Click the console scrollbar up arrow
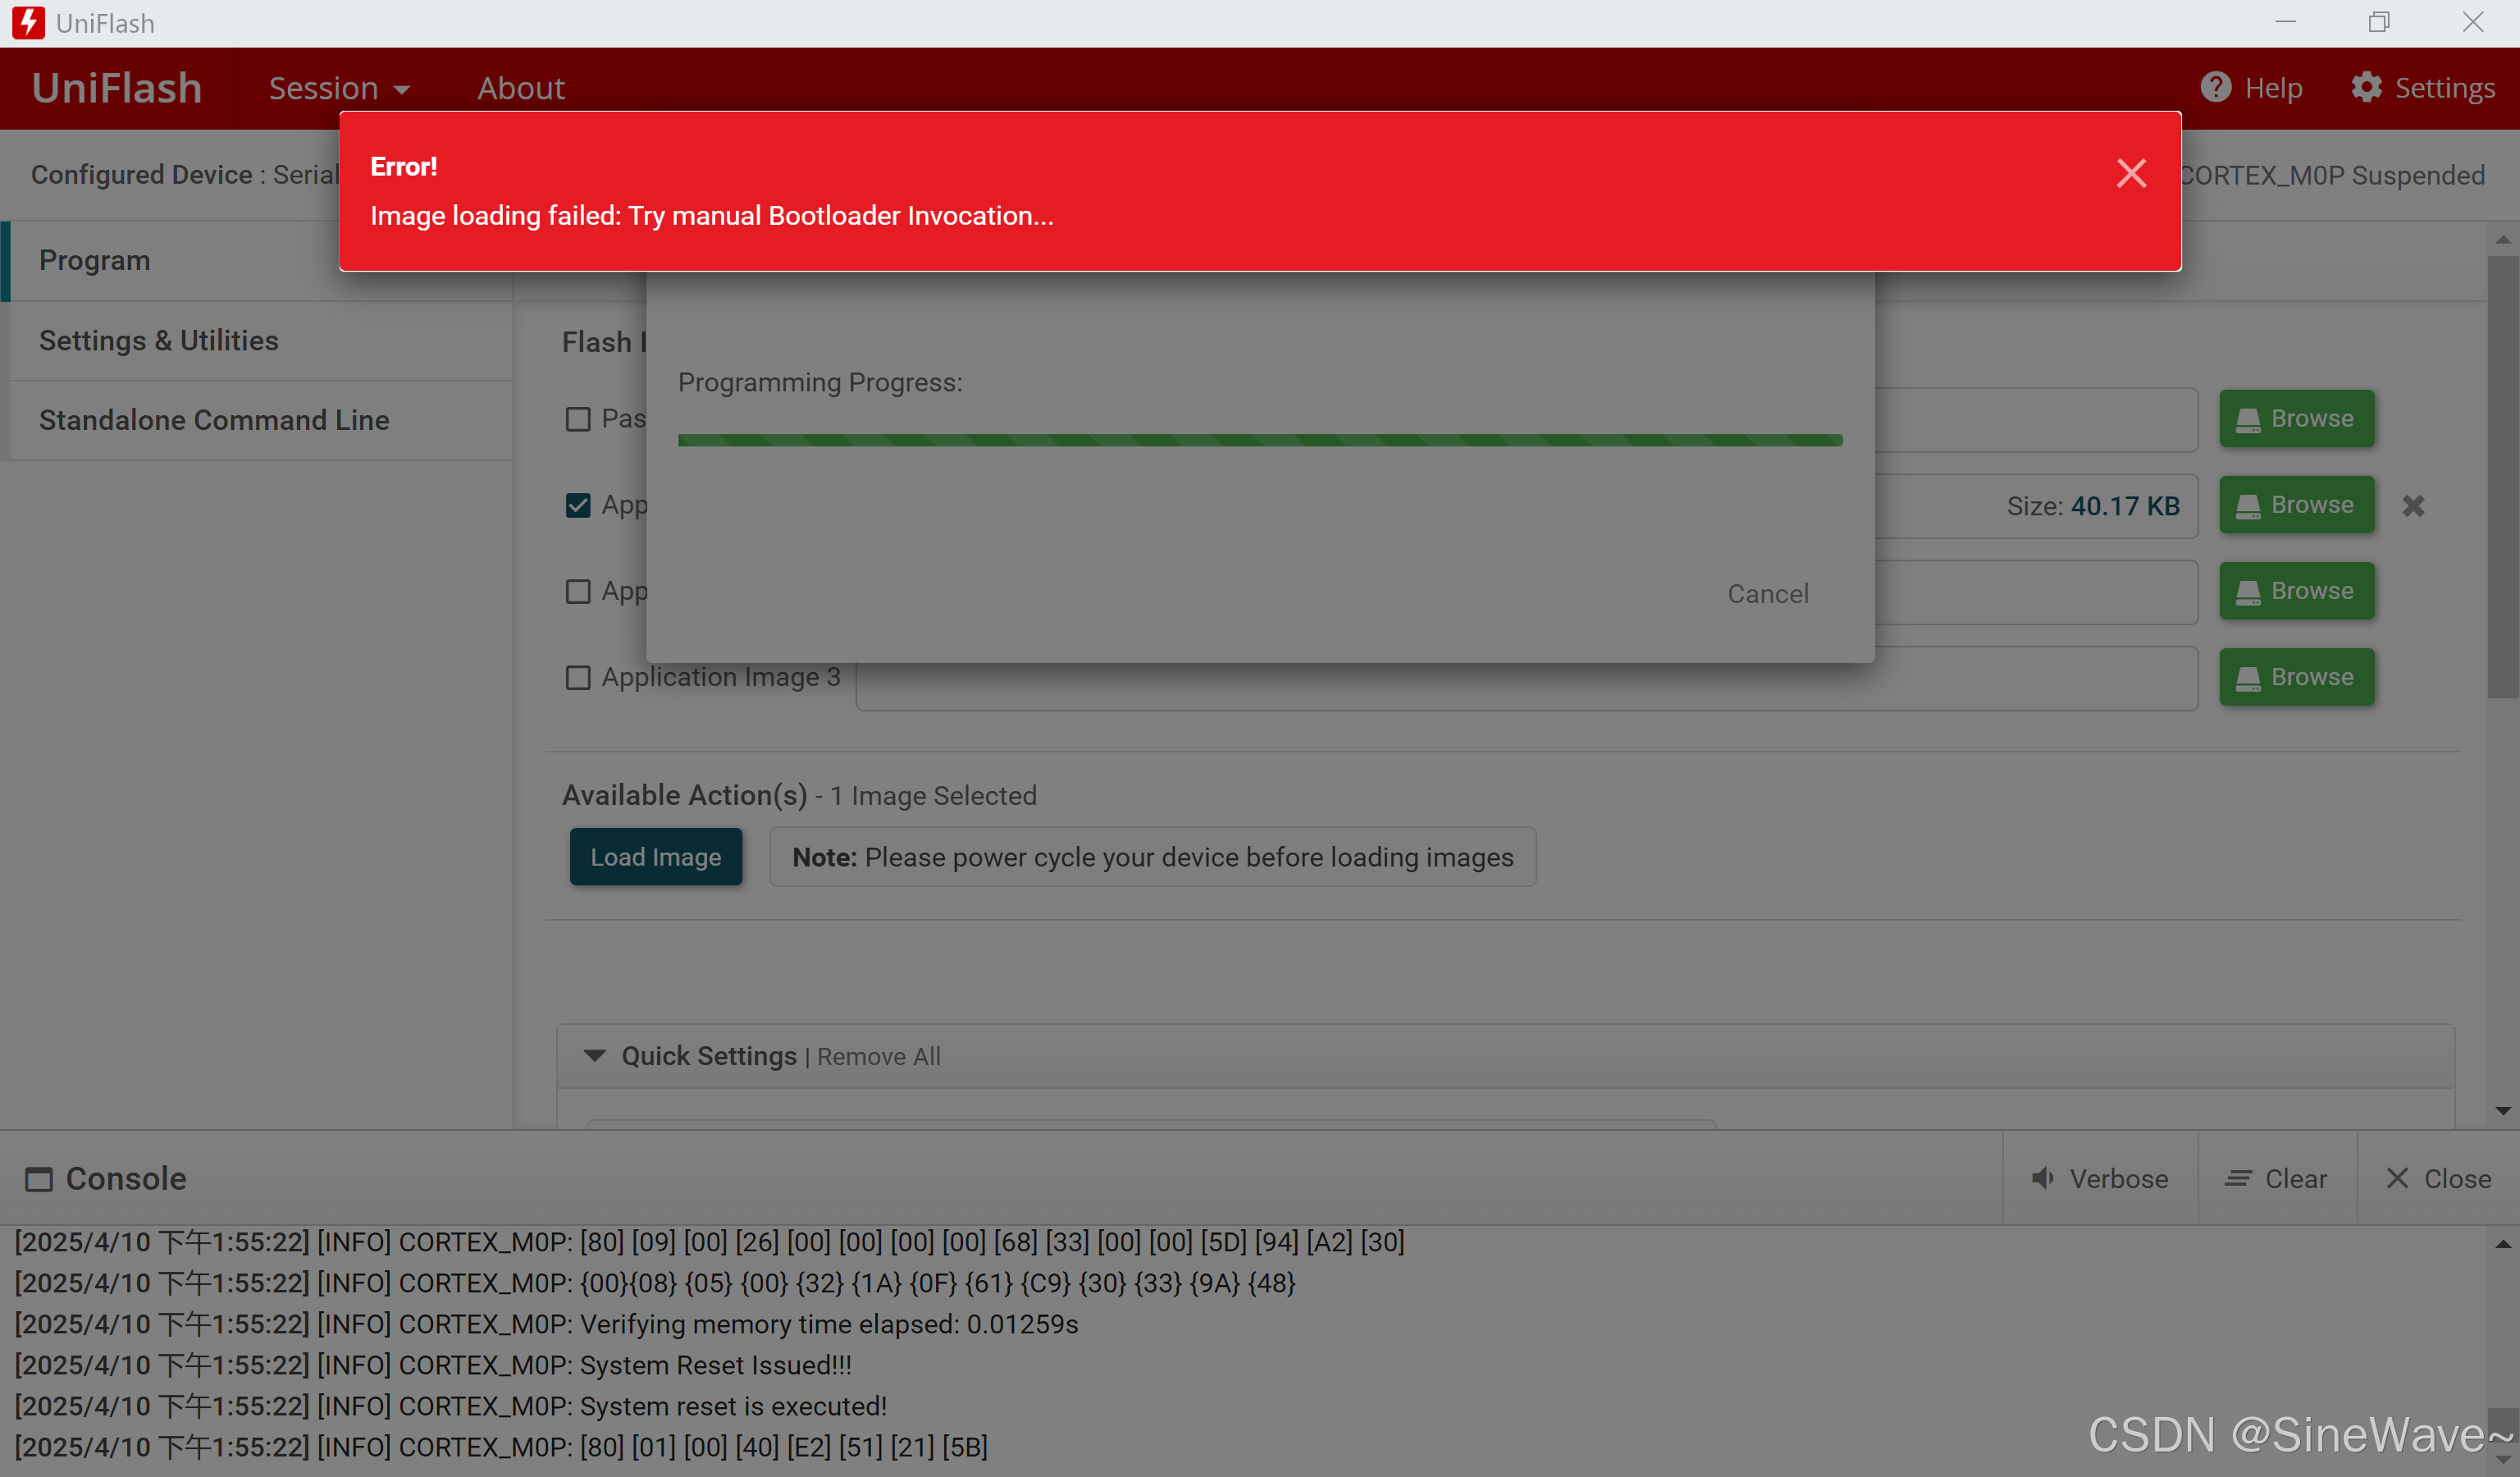2520x1477 pixels. pyautogui.click(x=2502, y=1244)
